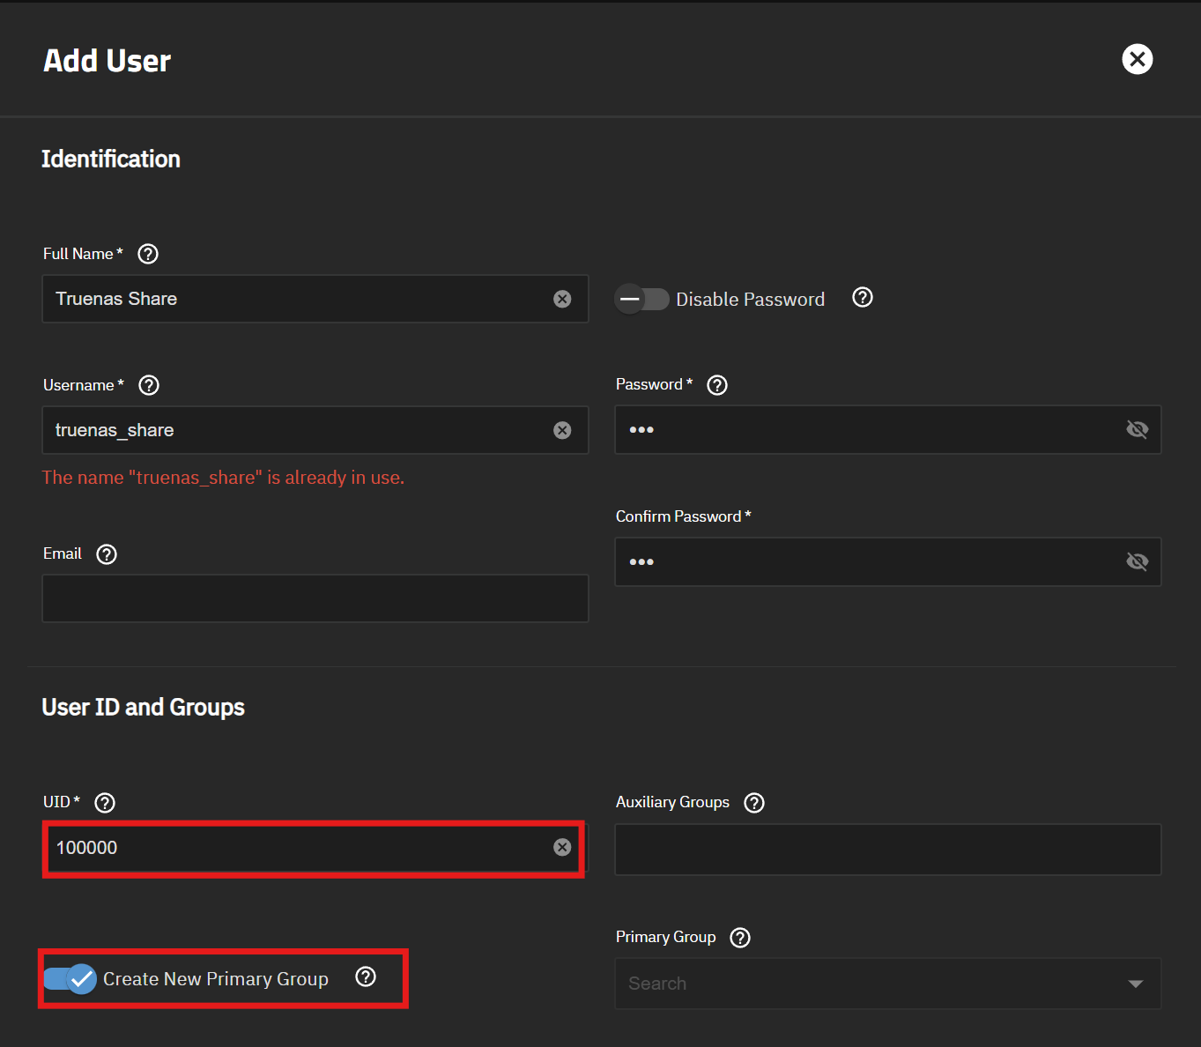Image resolution: width=1201 pixels, height=1047 pixels.
Task: Show the Confirm Password characters
Action: [x=1137, y=561]
